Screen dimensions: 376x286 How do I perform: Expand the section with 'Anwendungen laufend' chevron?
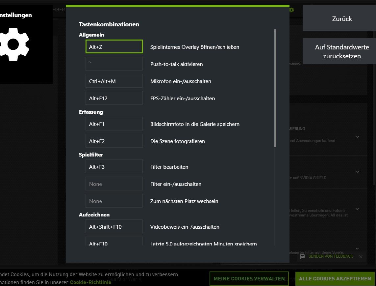(357, 137)
